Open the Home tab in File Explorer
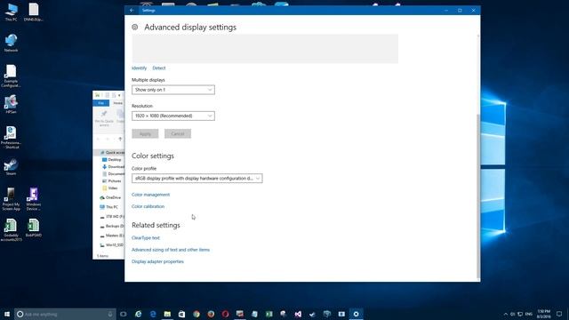Image resolution: width=569 pixels, height=320 pixels. click(117, 103)
